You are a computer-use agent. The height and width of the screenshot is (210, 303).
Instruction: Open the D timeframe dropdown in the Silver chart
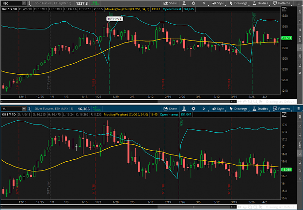(x=204, y=109)
